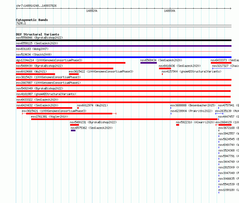The width and height of the screenshot is (239, 203).
Task: Open nsv6433373 variant label
Action: coord(225,60)
